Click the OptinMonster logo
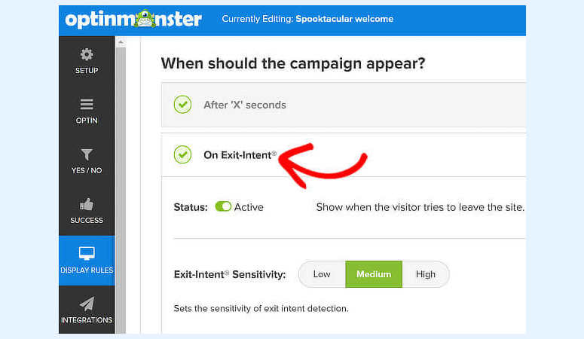 pos(133,20)
